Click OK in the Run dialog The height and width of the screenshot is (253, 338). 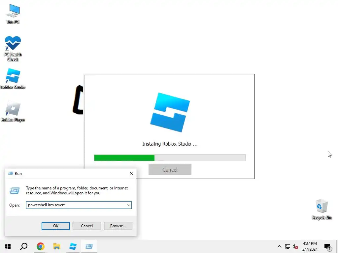[55, 226]
